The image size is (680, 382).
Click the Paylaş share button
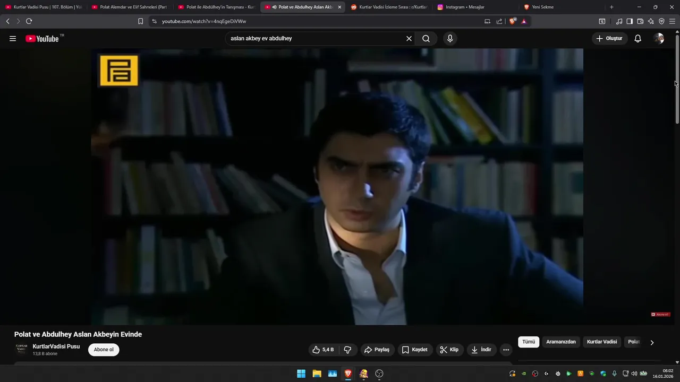(377, 350)
